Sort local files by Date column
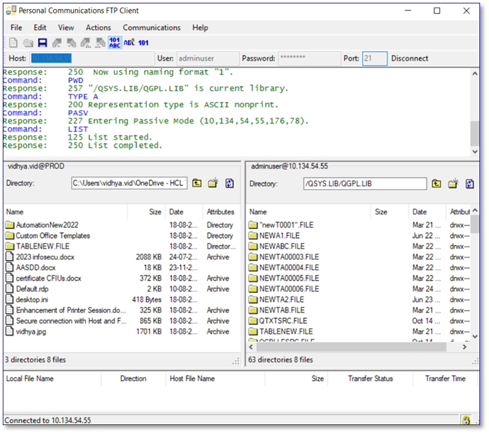 click(184, 212)
